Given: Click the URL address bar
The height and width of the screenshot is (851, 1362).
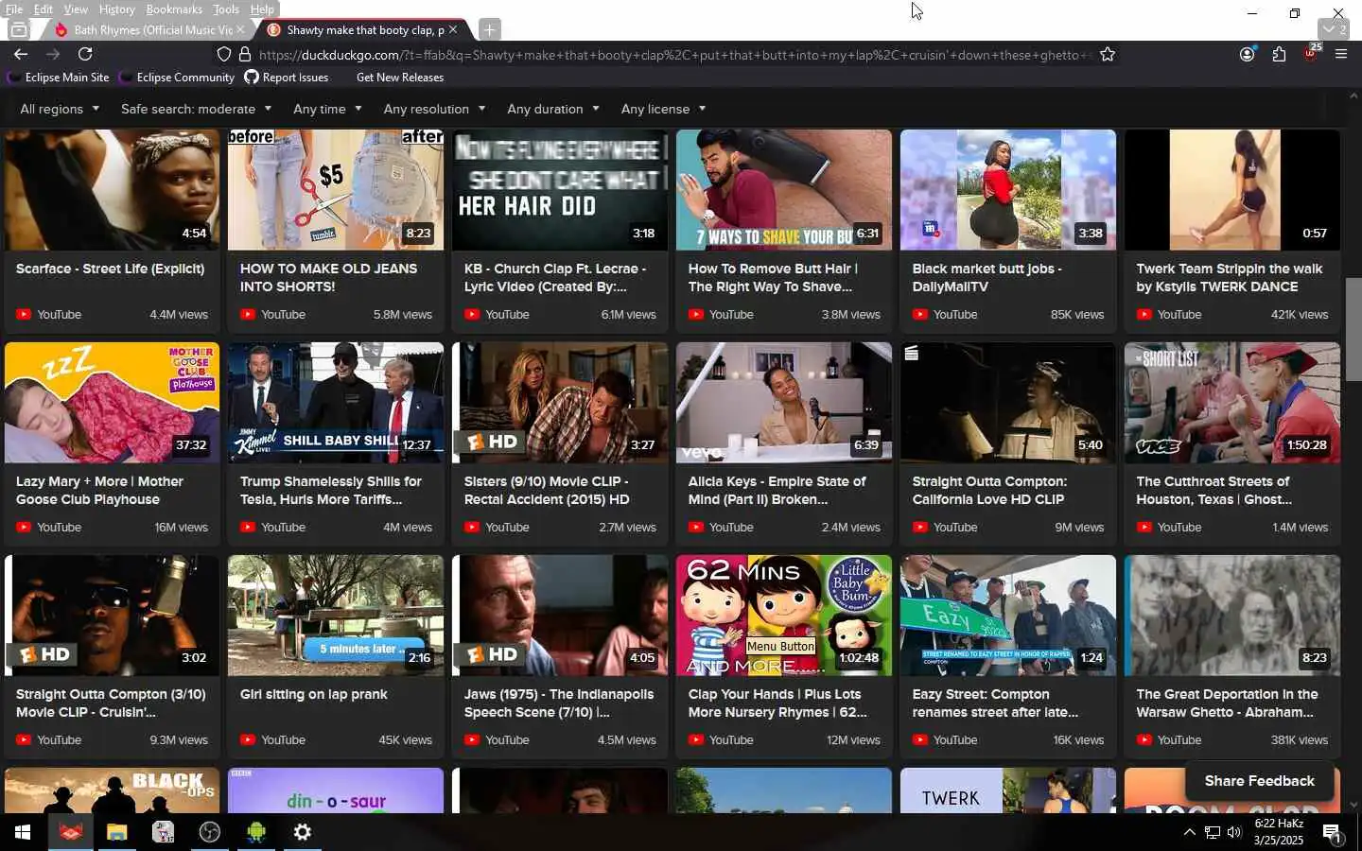Looking at the screenshot, I should (x=673, y=55).
